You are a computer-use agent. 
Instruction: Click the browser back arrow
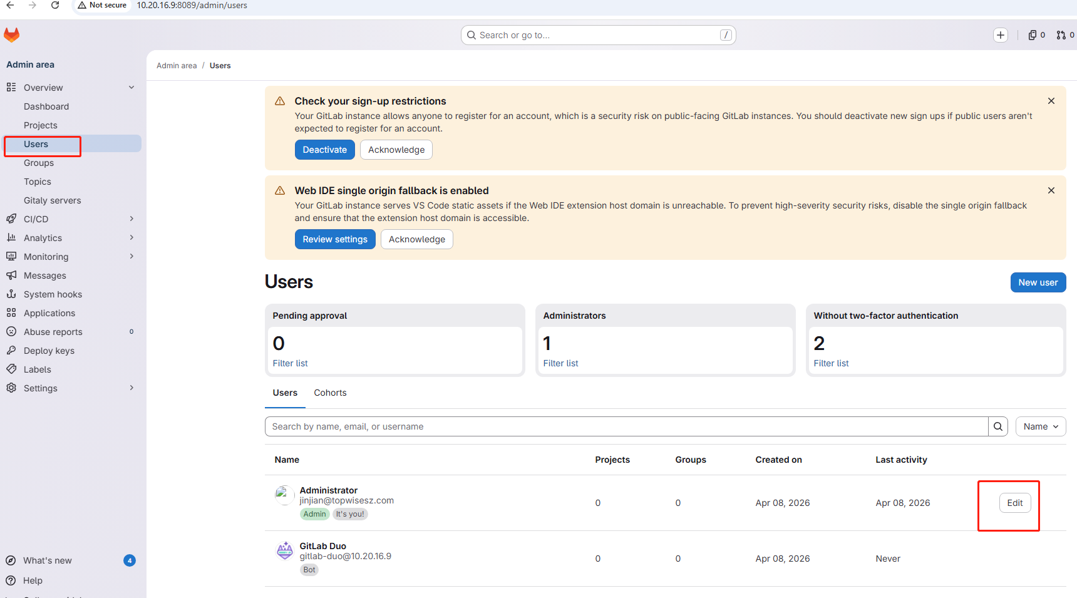(10, 5)
